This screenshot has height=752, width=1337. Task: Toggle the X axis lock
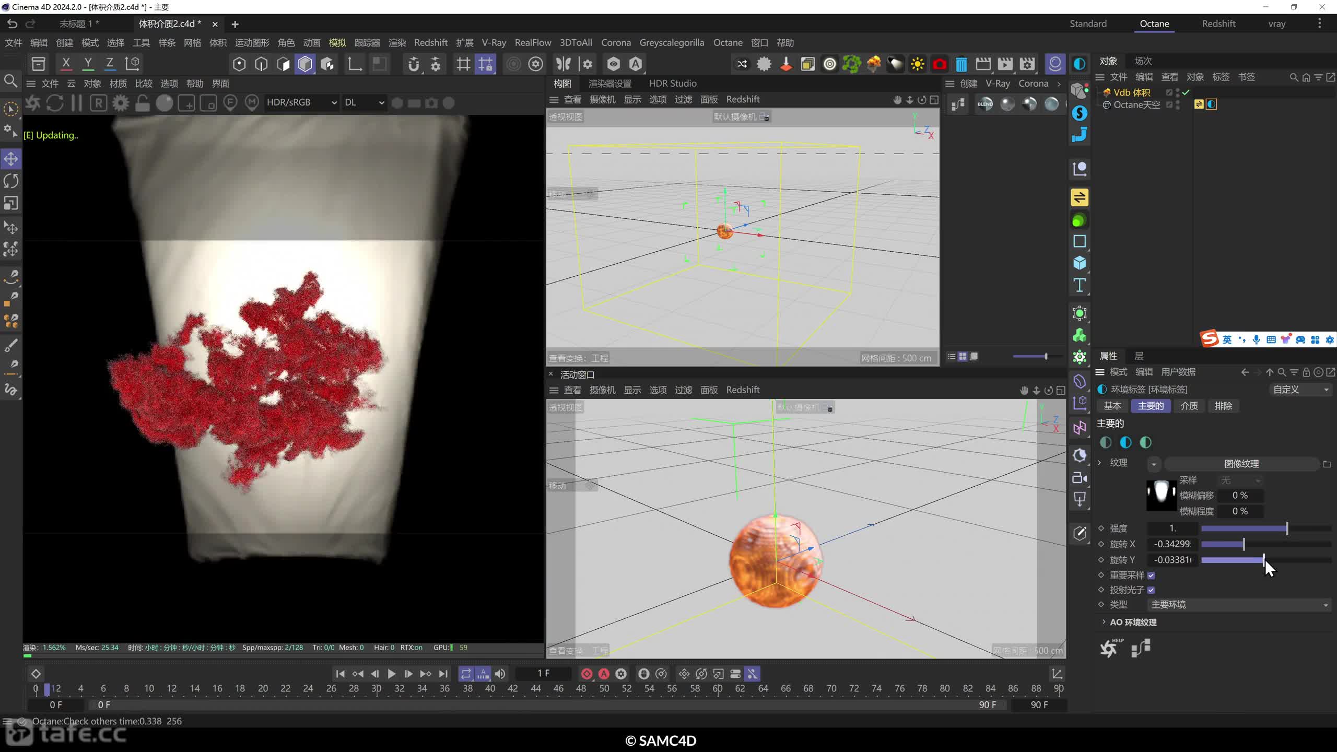click(x=66, y=64)
